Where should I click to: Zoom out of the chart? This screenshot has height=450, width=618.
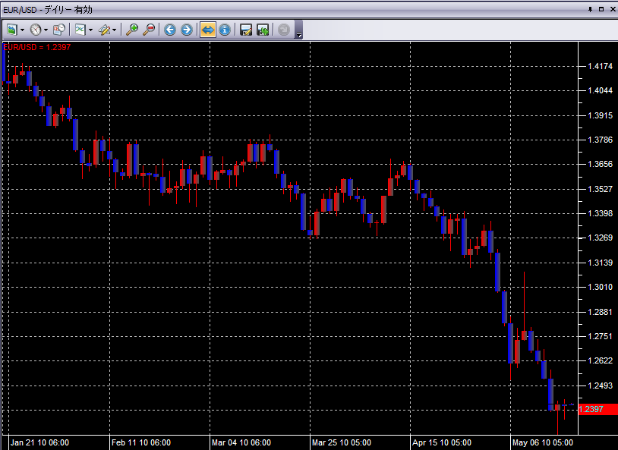click(149, 30)
